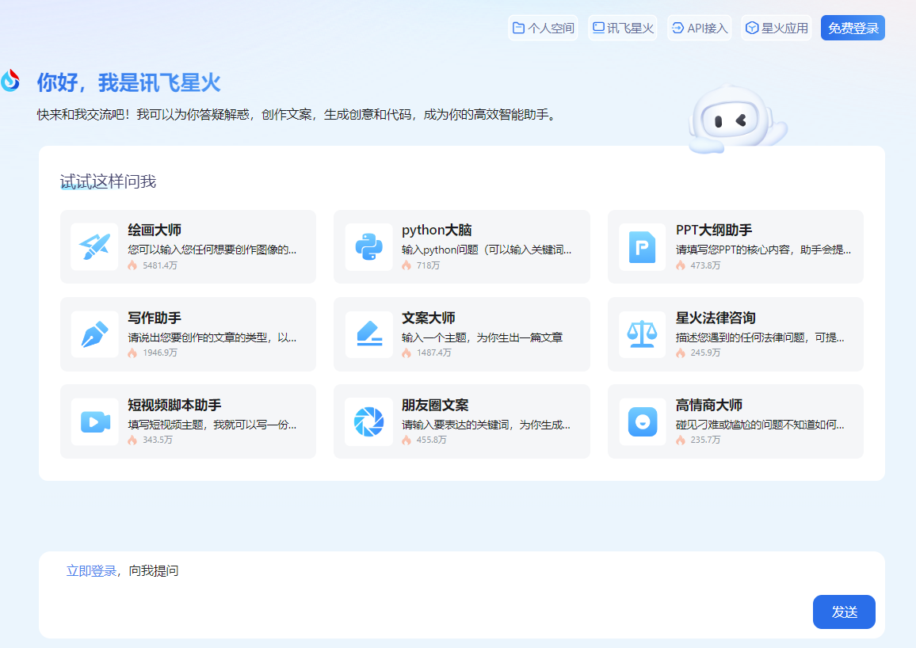
Task: Select the 朋友圈文案 card title
Action: (435, 405)
